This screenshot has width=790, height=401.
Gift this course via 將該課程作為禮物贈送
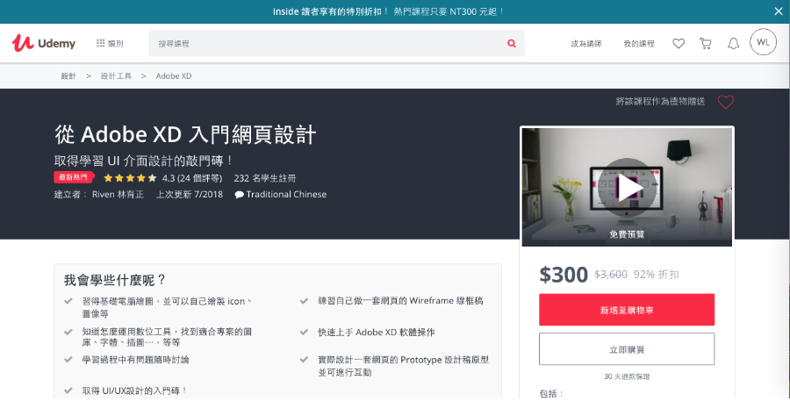click(x=660, y=101)
